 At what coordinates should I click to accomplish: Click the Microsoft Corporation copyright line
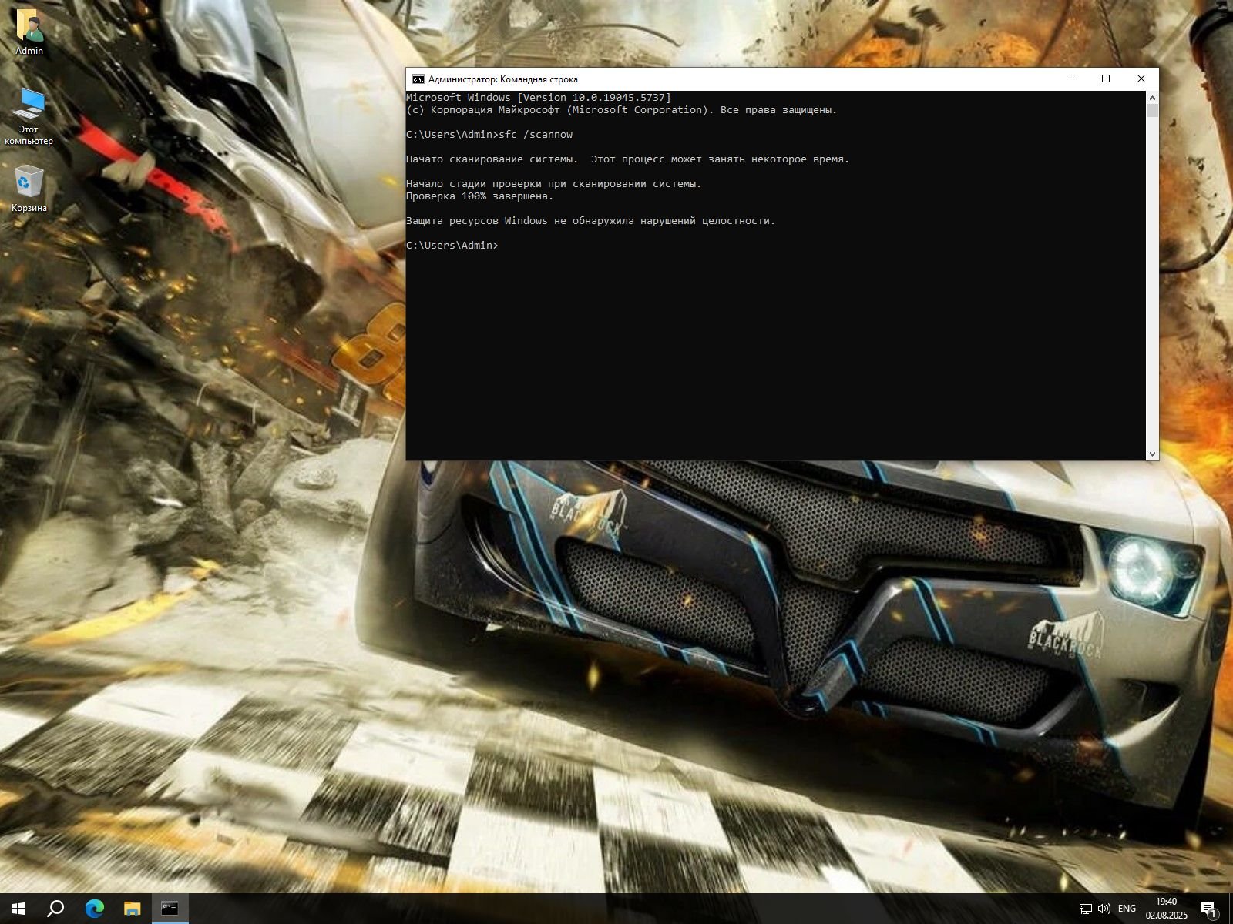[621, 110]
